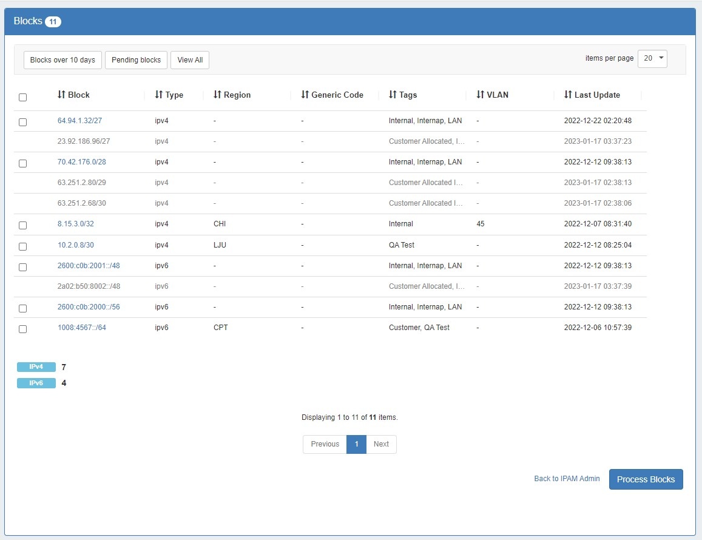Click the Process Blocks button
Image resolution: width=702 pixels, height=540 pixels.
(646, 479)
